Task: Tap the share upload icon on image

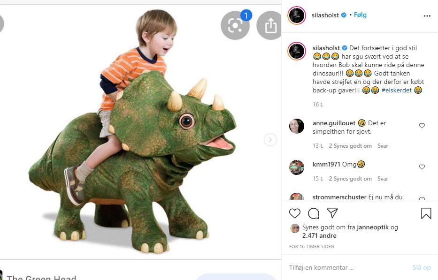Action: point(270,26)
